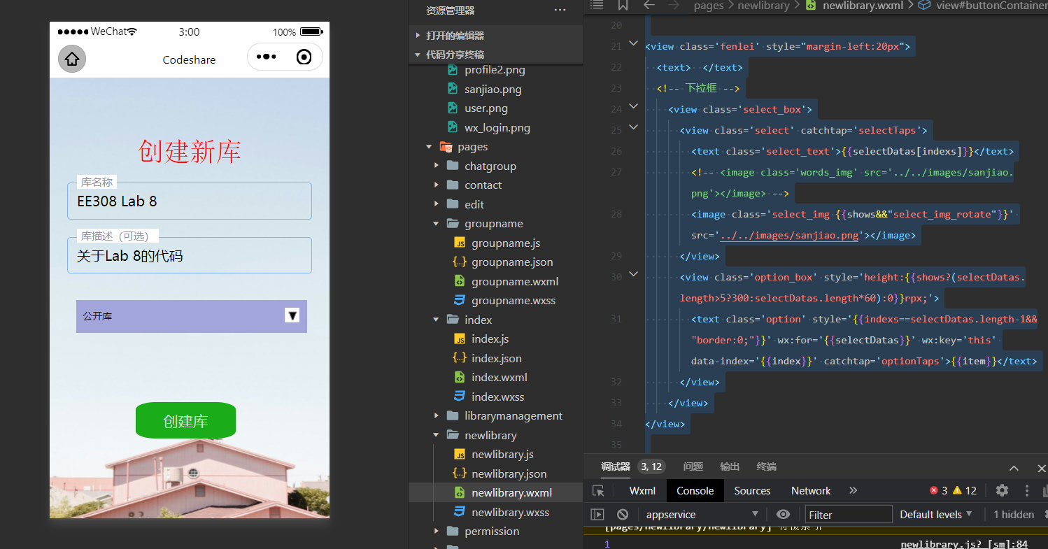Tap the green 创建库 button

click(185, 420)
